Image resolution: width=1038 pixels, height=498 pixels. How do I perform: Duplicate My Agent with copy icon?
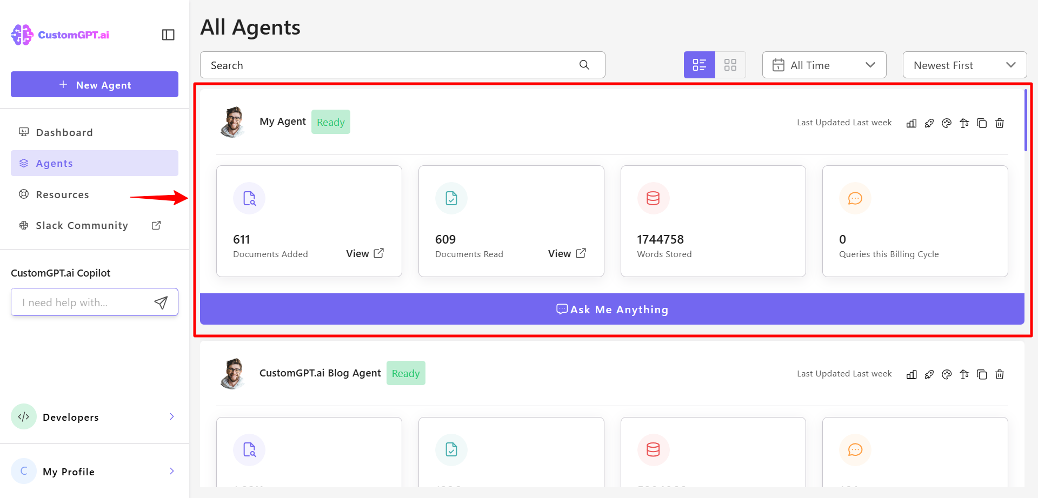(x=982, y=123)
